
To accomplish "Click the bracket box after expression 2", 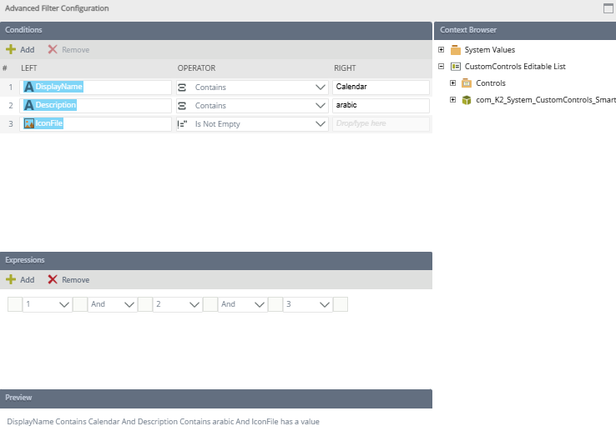I will click(210, 304).
